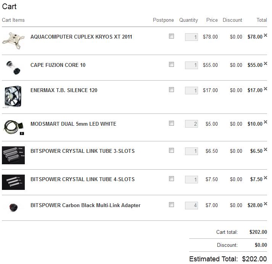Check Postpone for AQUACOMPUTER CUPLEX KRYOS
272x264 pixels.
171,36
